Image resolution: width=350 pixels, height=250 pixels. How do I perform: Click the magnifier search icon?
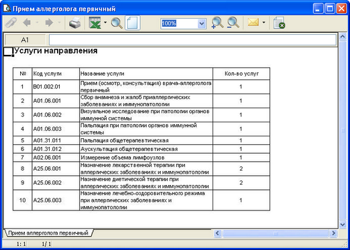point(117,23)
